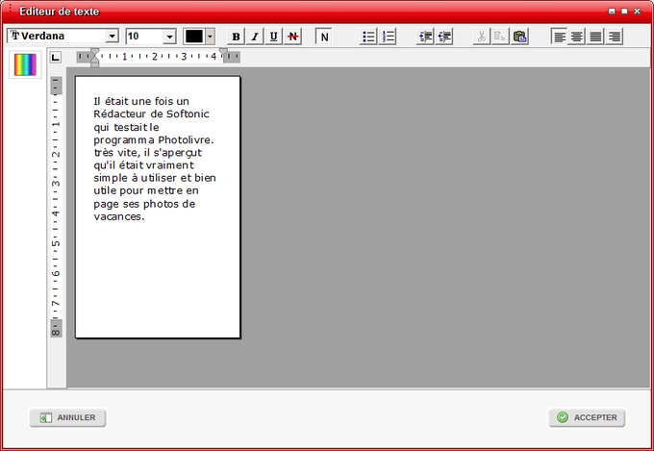654x451 pixels.
Task: Open font size dropdown arrow
Action: pyautogui.click(x=169, y=37)
